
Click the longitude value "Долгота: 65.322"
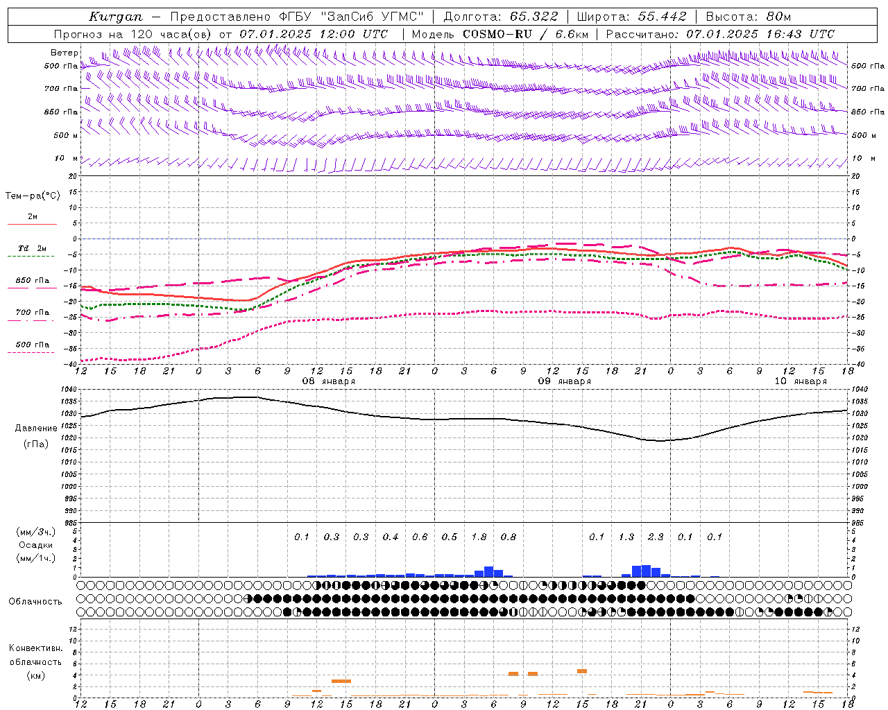pyautogui.click(x=500, y=17)
